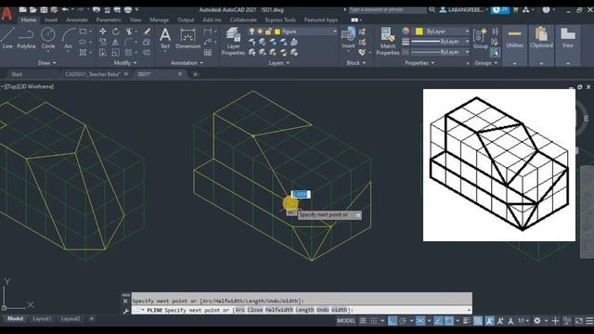The width and height of the screenshot is (594, 334).
Task: Open the lineweight ByLayer dropdown
Action: coord(440,41)
